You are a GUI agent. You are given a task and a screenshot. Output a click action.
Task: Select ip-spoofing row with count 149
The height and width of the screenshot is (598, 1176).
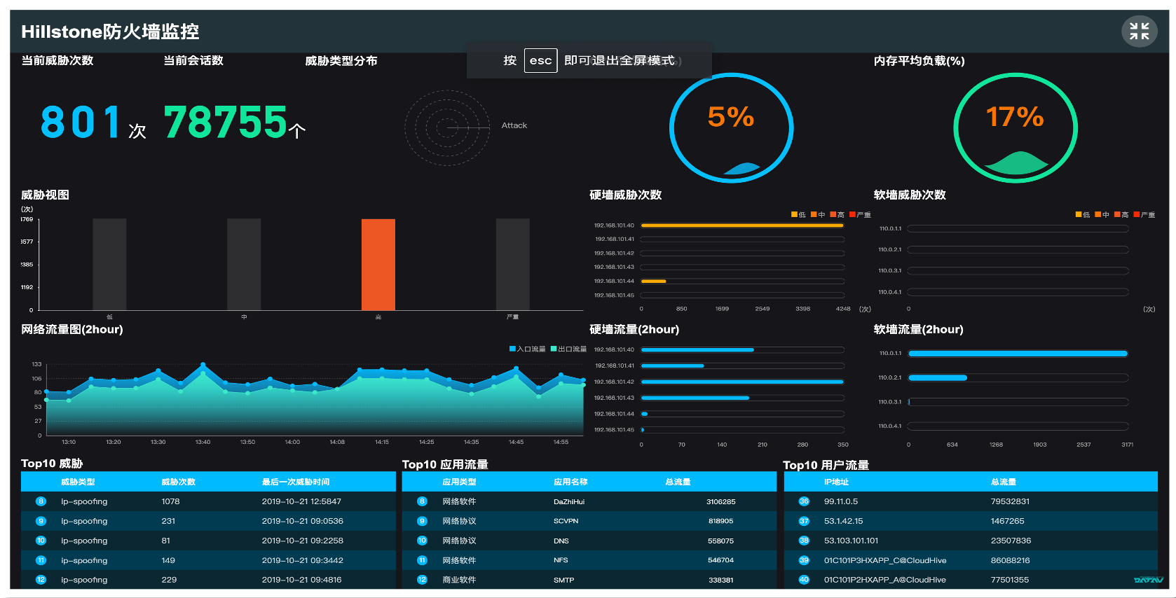pos(208,560)
